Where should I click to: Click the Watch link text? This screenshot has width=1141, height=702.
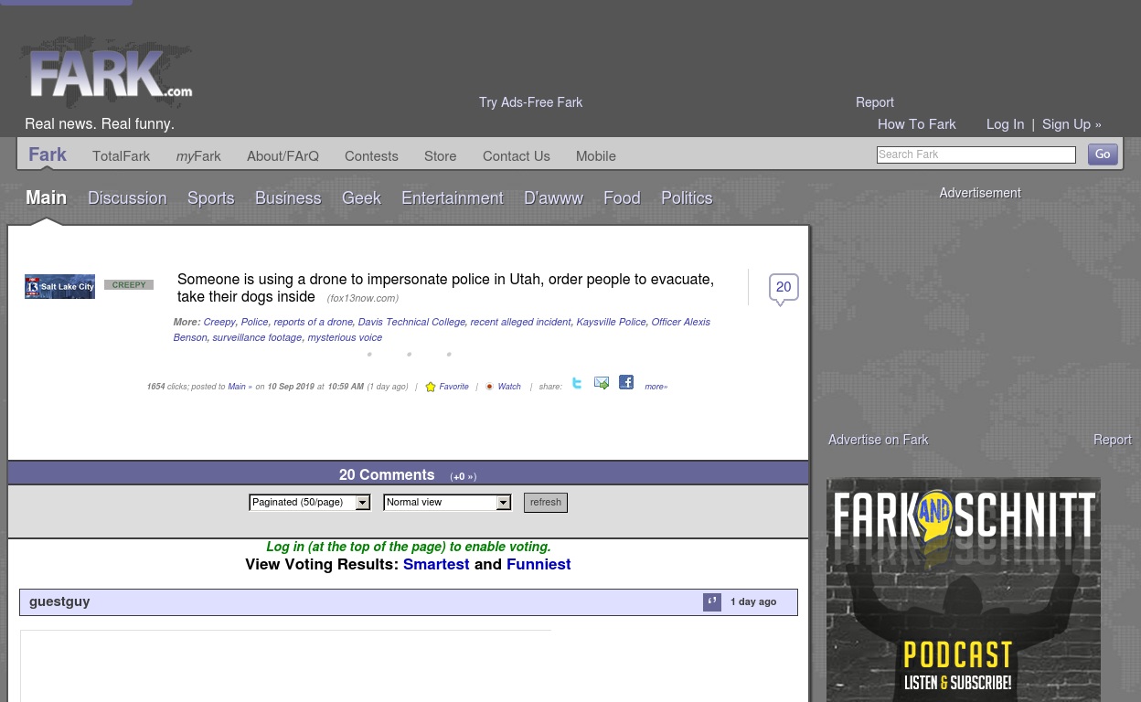tap(509, 387)
